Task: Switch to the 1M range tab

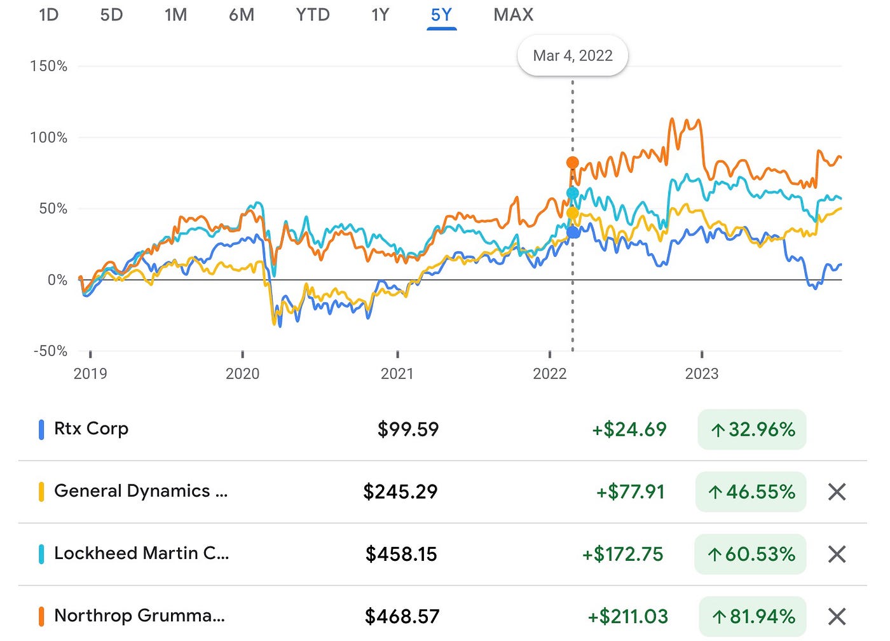Action: (175, 15)
